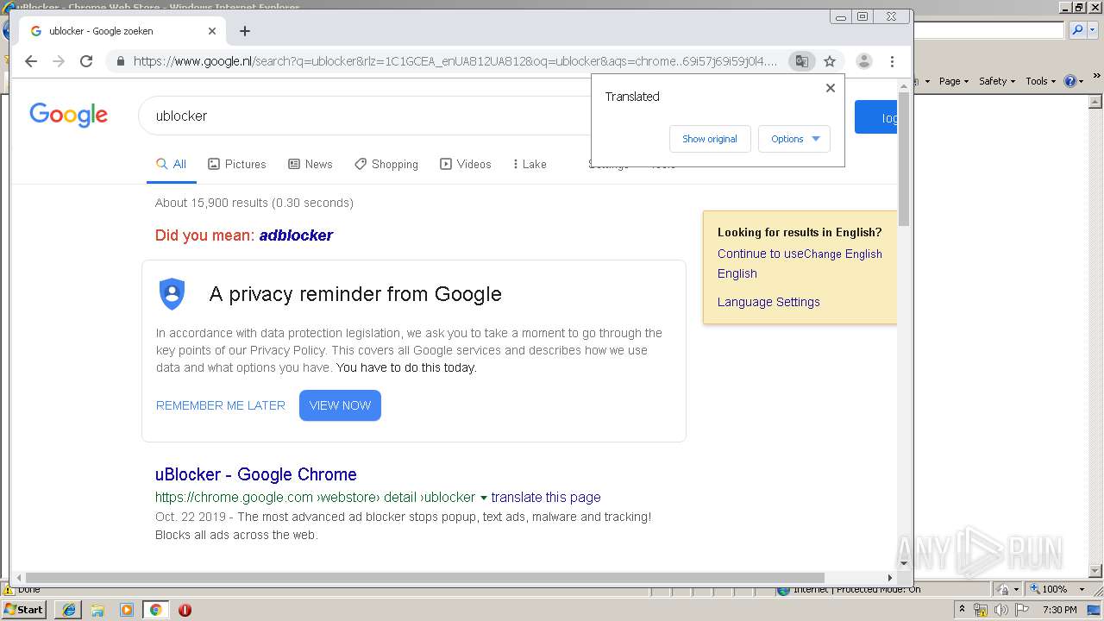Screen dimensions: 1104x621
Task: Click the IE search input field
Action: point(989,30)
